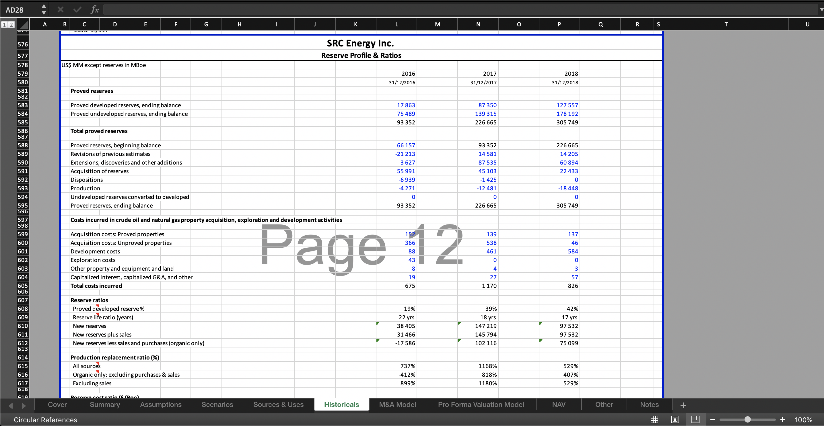Select the 2017 total costs 1 170 cell

[x=478, y=286]
